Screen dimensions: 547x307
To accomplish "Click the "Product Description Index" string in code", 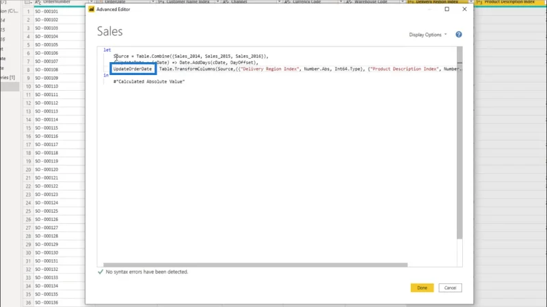I will (404, 69).
